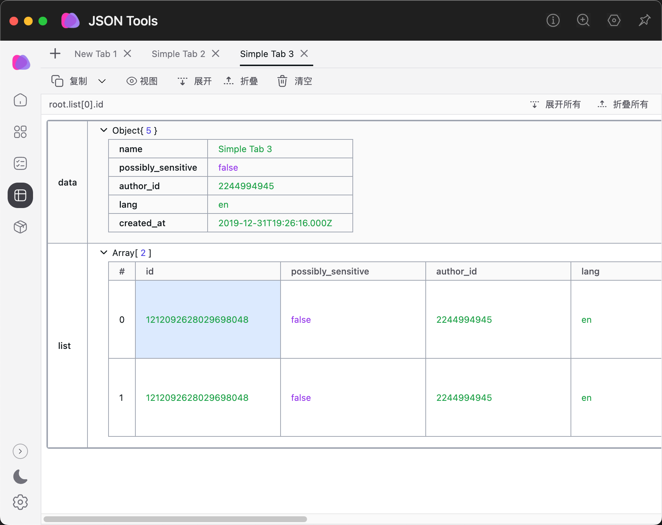Viewport: 662px width, 525px height.
Task: Click the JSON Tools logo in sidebar
Action: [21, 62]
